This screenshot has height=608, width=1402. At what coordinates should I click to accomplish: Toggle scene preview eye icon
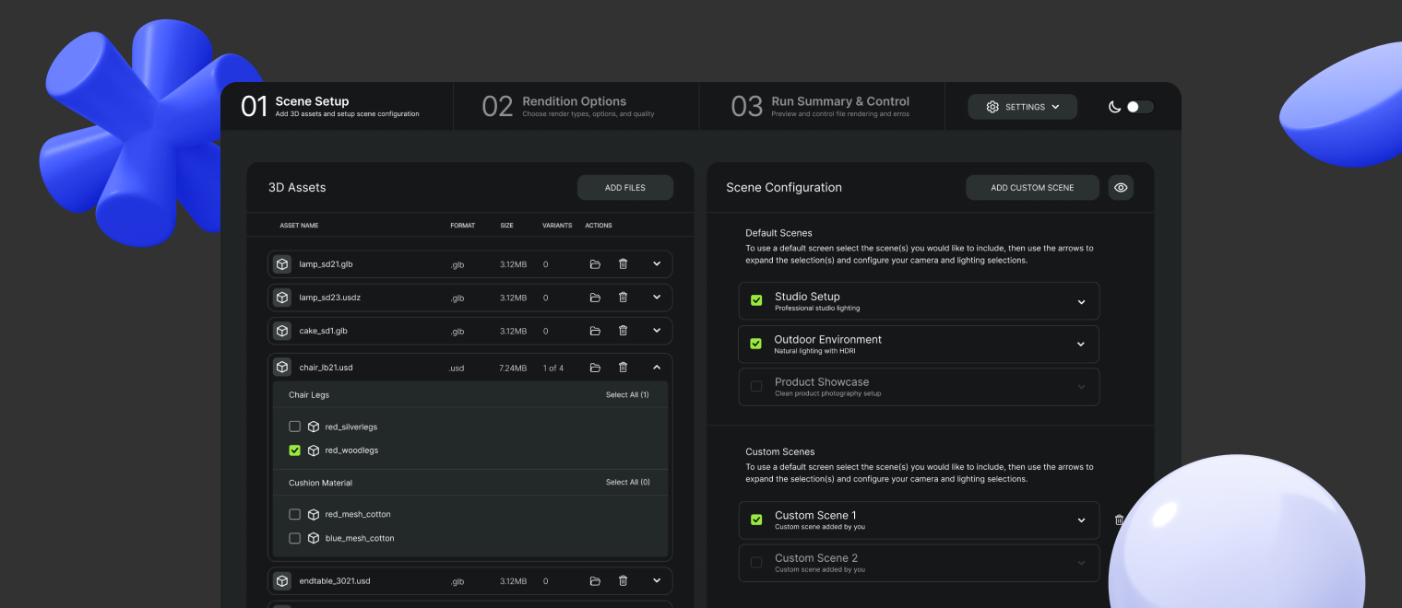[x=1121, y=188]
